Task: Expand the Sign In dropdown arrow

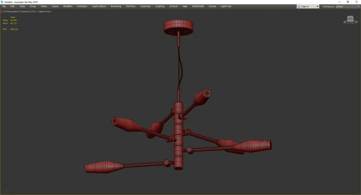Action: [x=317, y=6]
